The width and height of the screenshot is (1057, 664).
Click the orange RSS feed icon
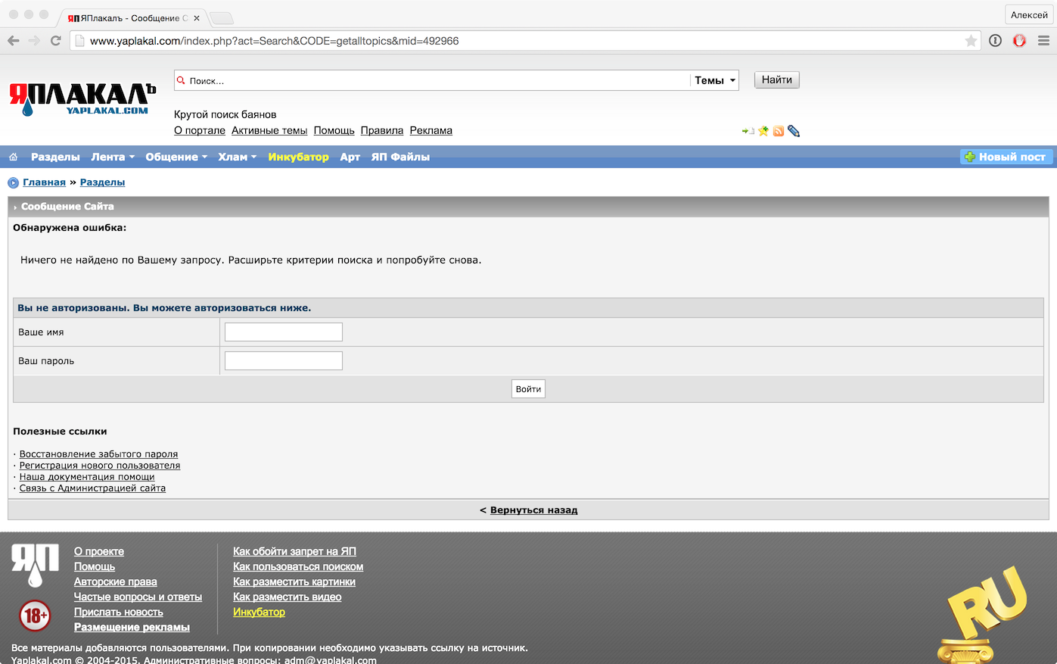pos(778,131)
